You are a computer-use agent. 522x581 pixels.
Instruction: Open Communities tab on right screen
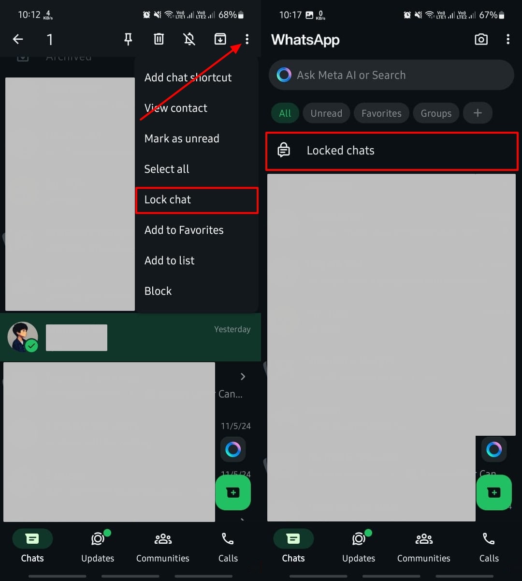[x=424, y=547]
